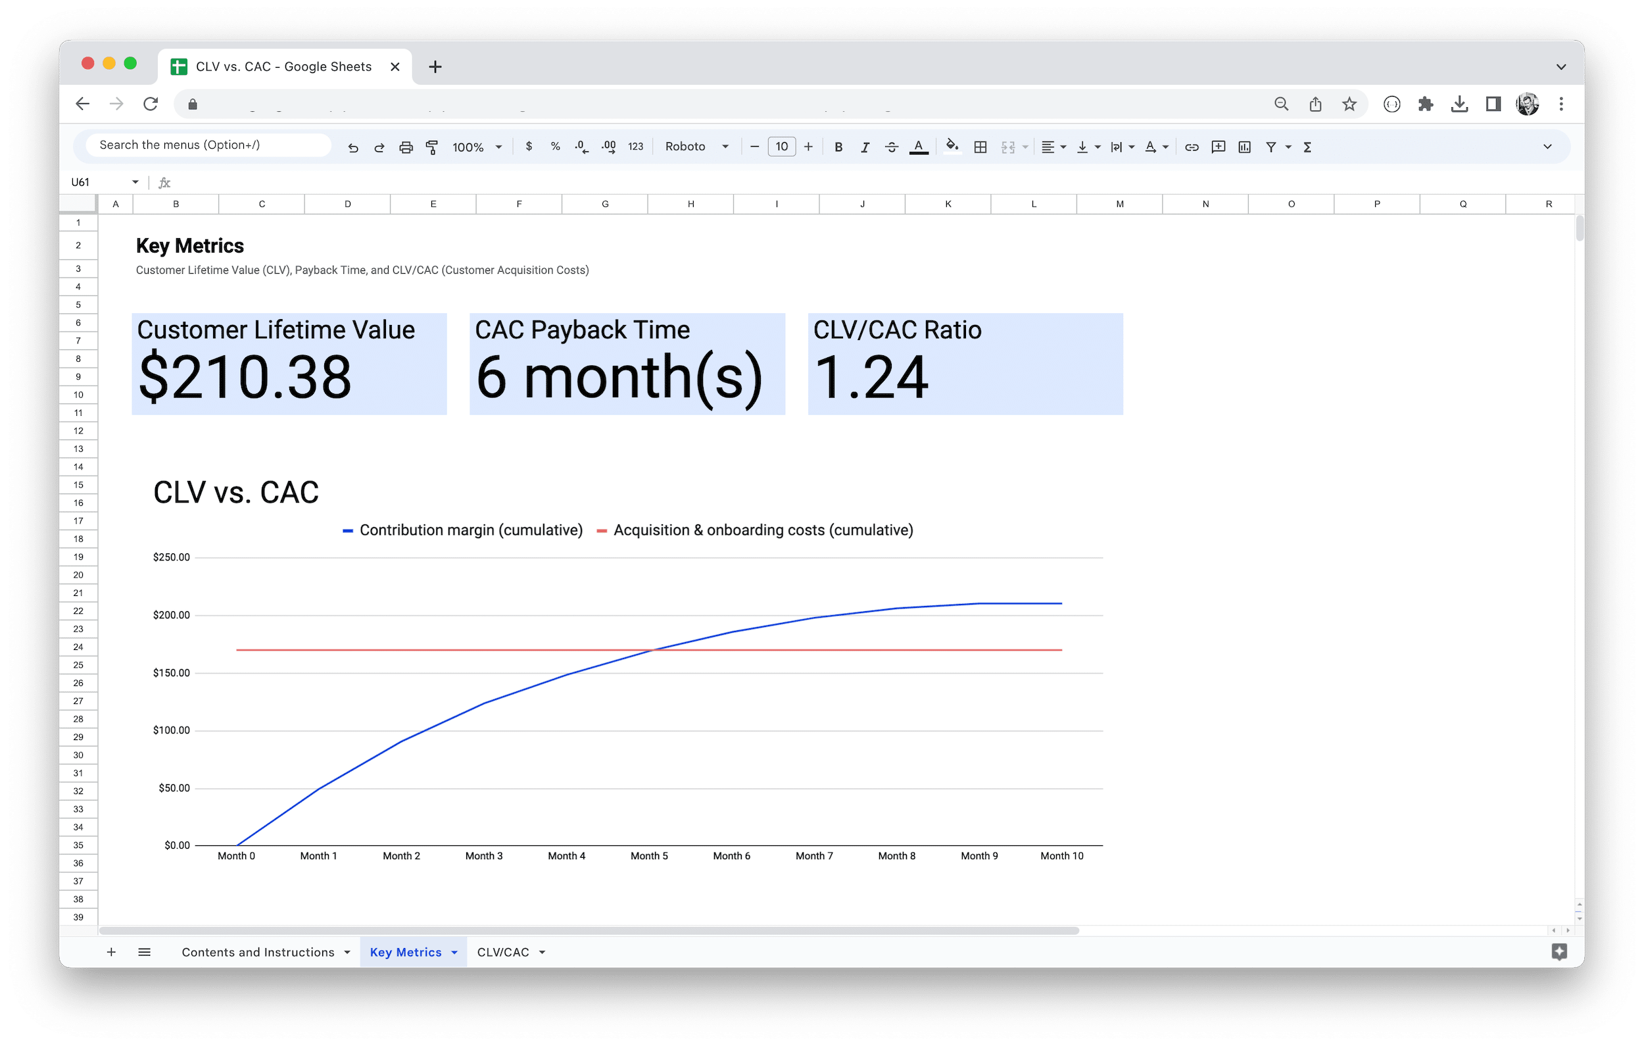Open the font family dropdown
The width and height of the screenshot is (1644, 1046).
[x=696, y=146]
